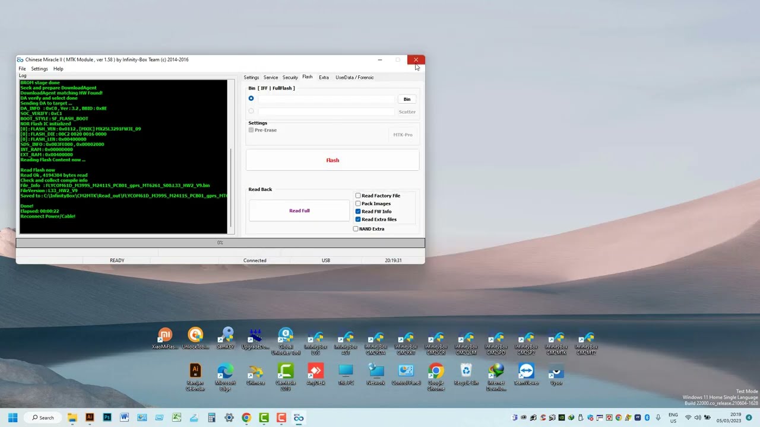The width and height of the screenshot is (760, 427).
Task: Open the AnyDesk desktop shortcut
Action: (316, 375)
